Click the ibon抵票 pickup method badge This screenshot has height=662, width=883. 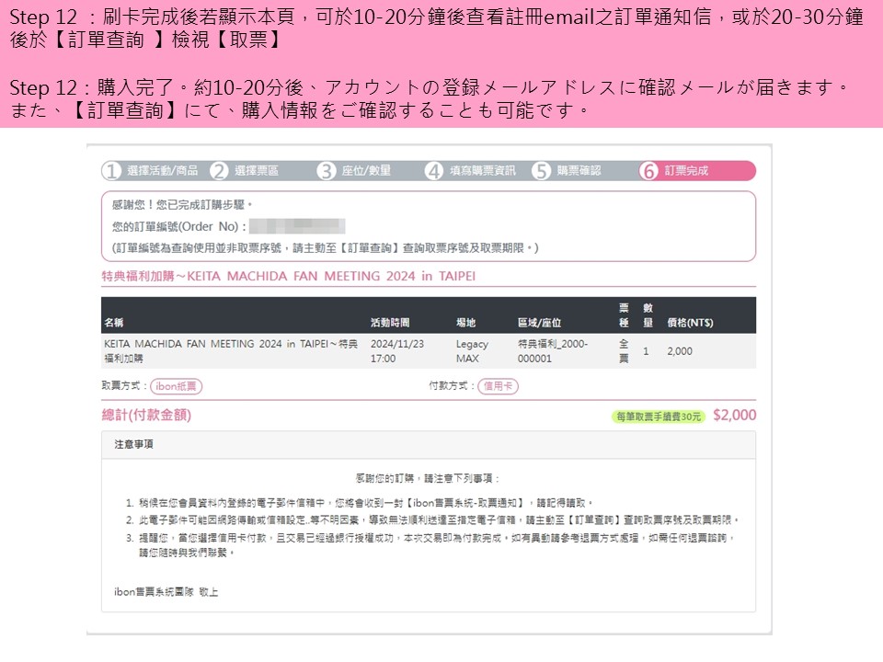[x=176, y=386]
